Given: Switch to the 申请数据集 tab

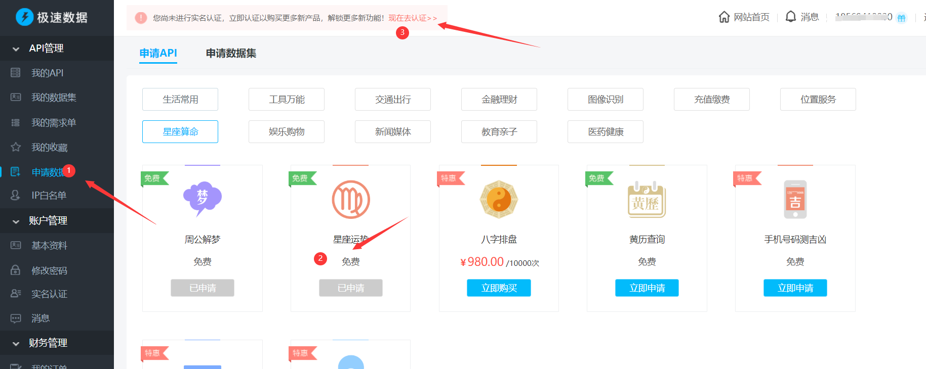Looking at the screenshot, I should (x=231, y=53).
